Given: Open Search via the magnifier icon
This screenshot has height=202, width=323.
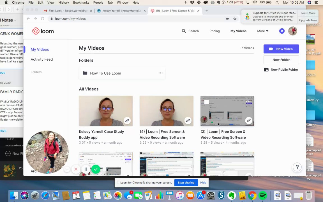Looking at the screenshot, I should pyautogui.click(x=184, y=31).
